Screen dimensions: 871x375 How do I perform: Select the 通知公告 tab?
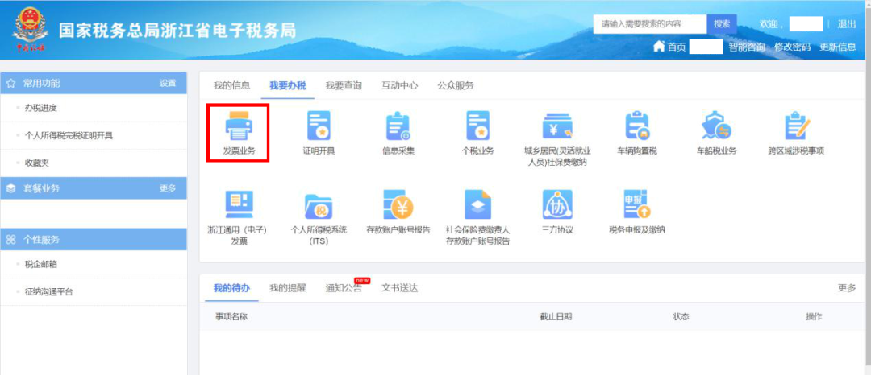(x=344, y=288)
